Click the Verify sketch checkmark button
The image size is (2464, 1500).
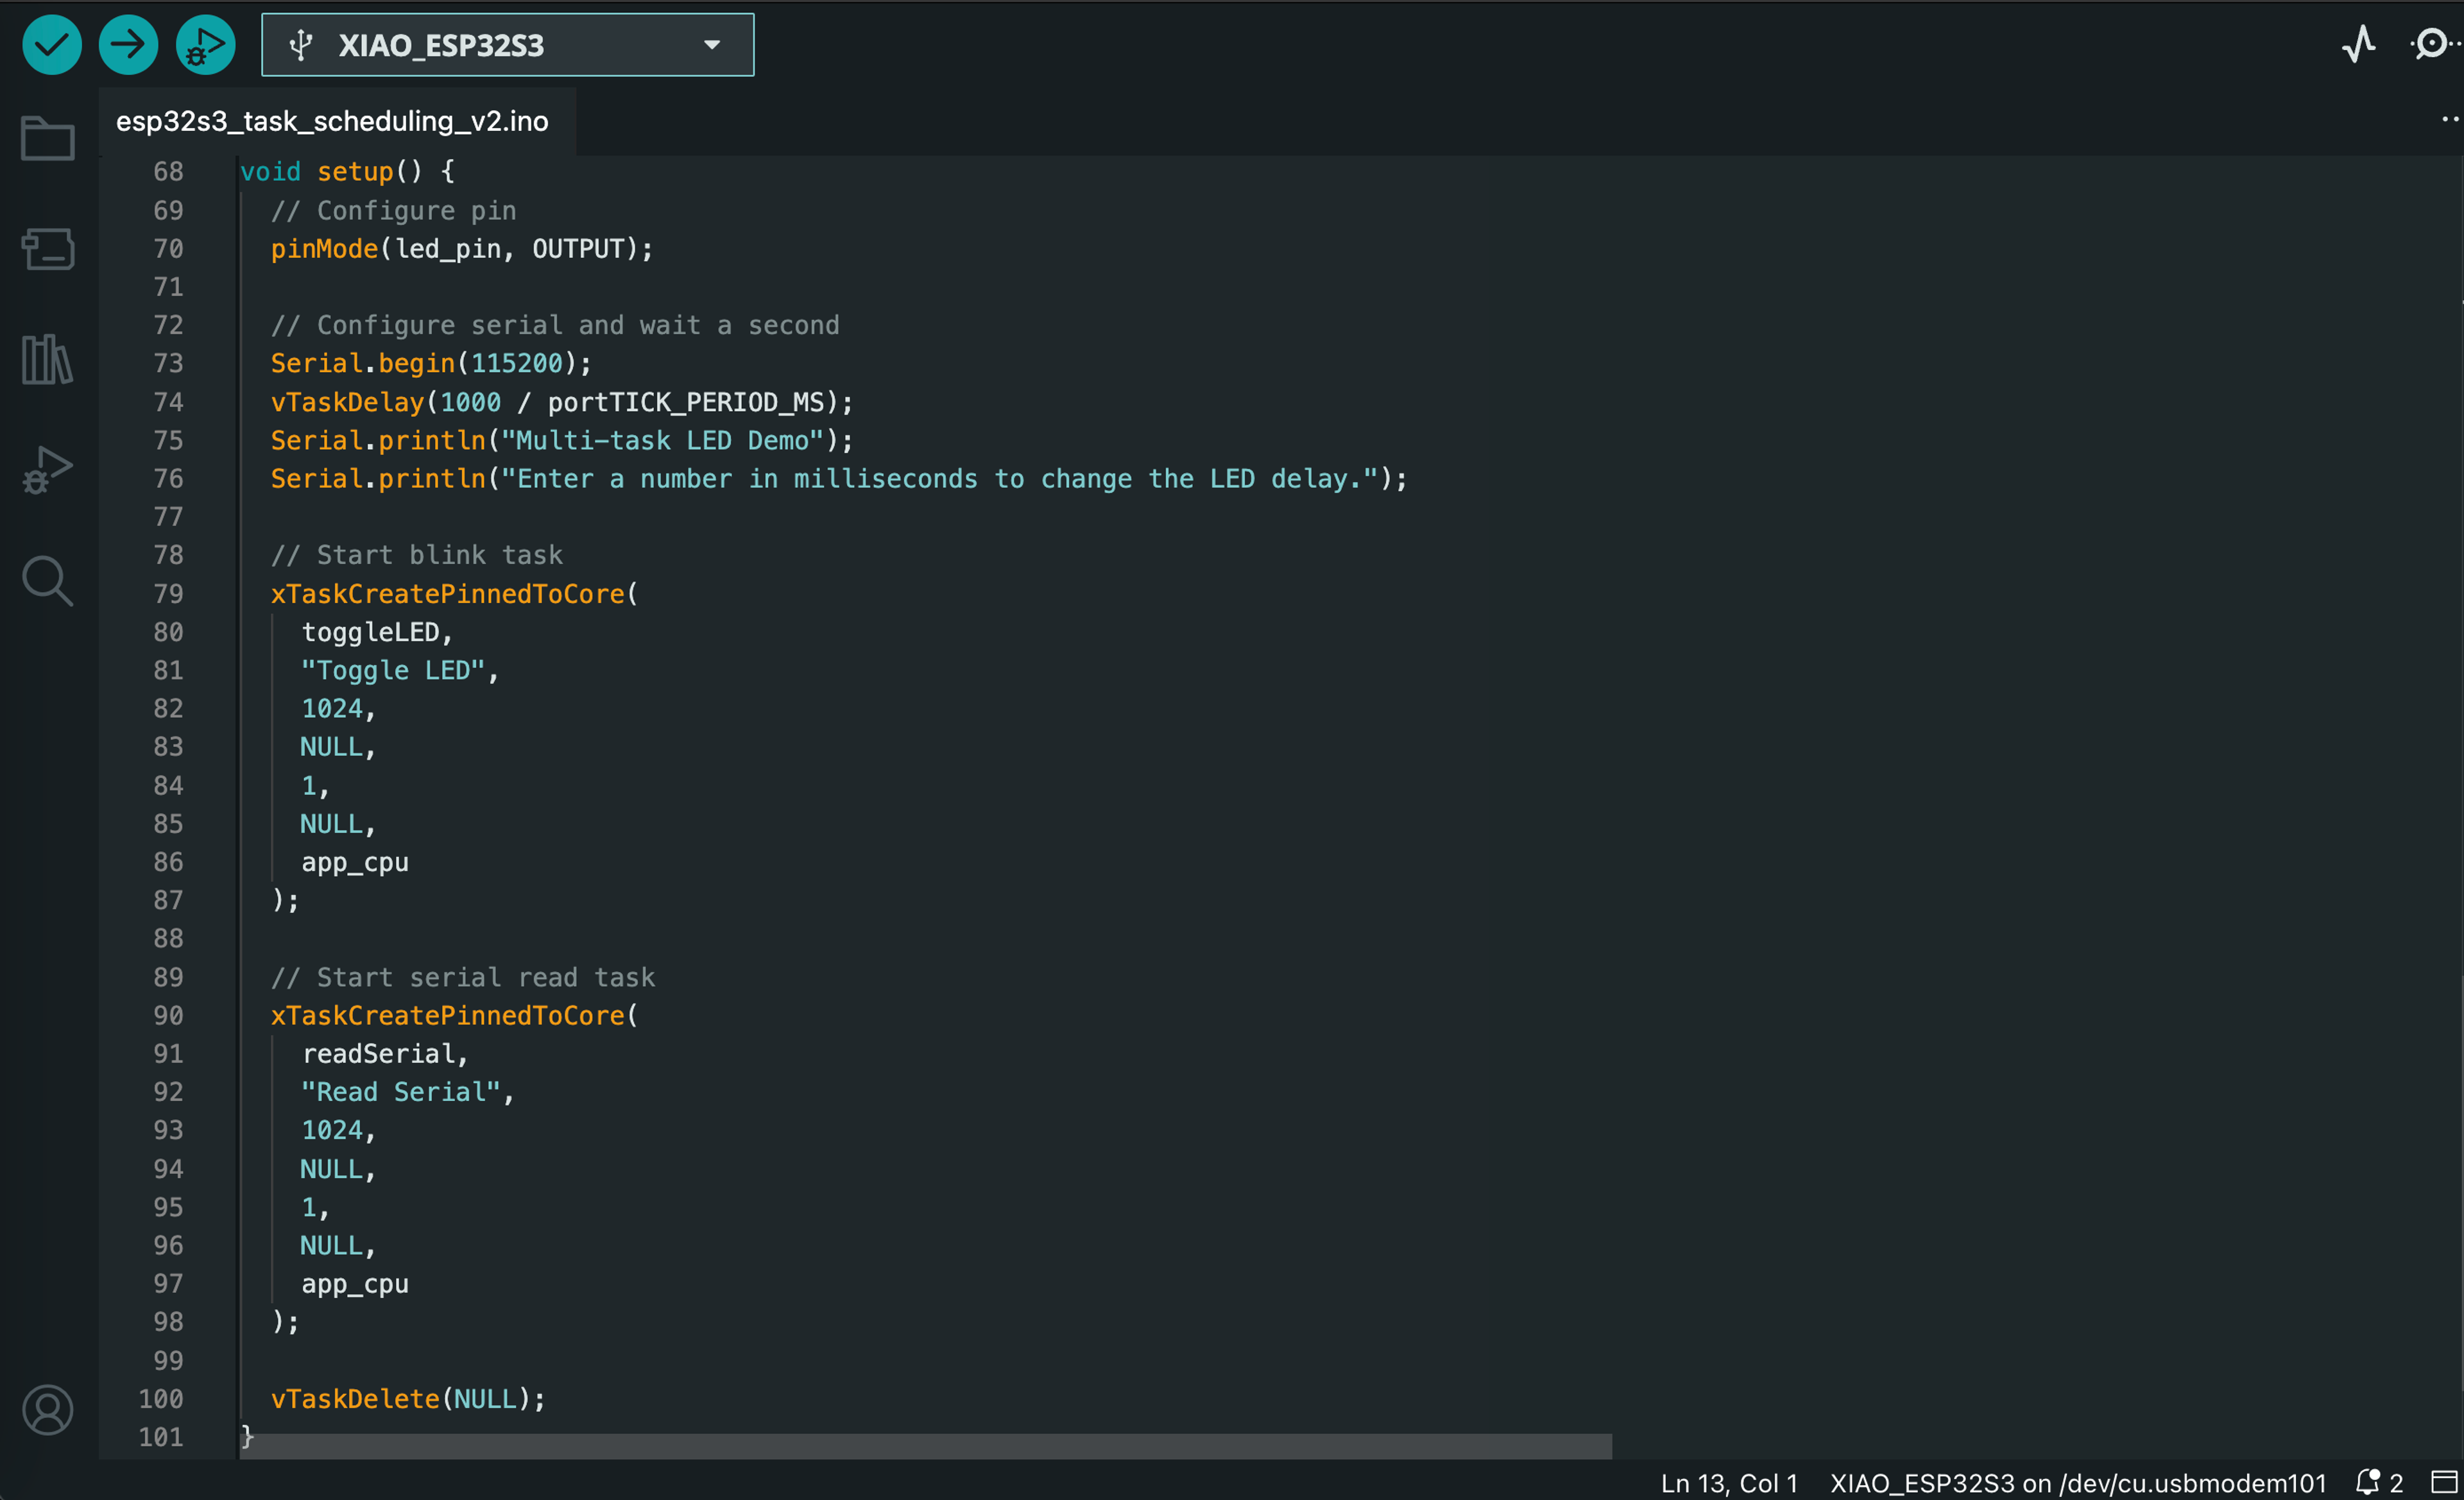[x=52, y=45]
